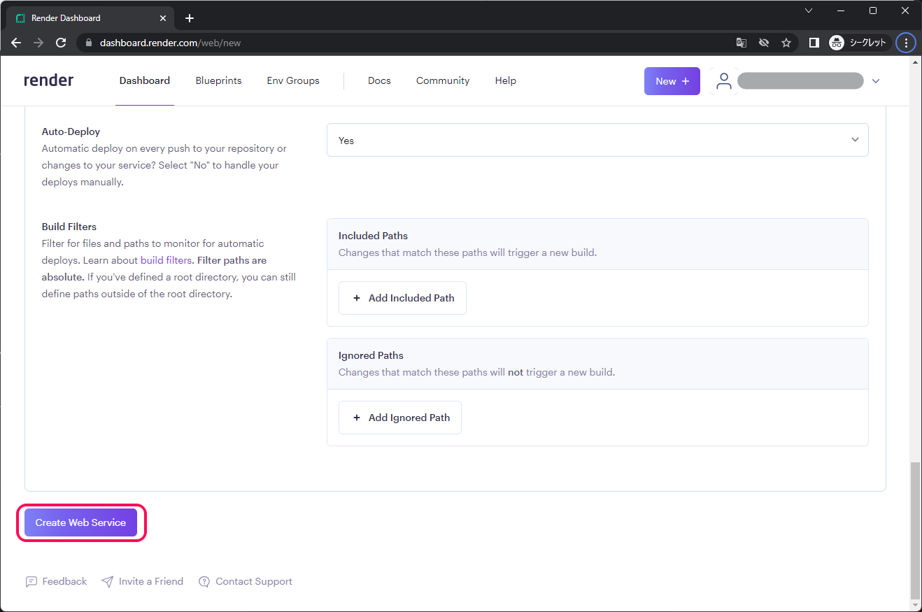Click the Contact Support question mark icon

coord(204,581)
